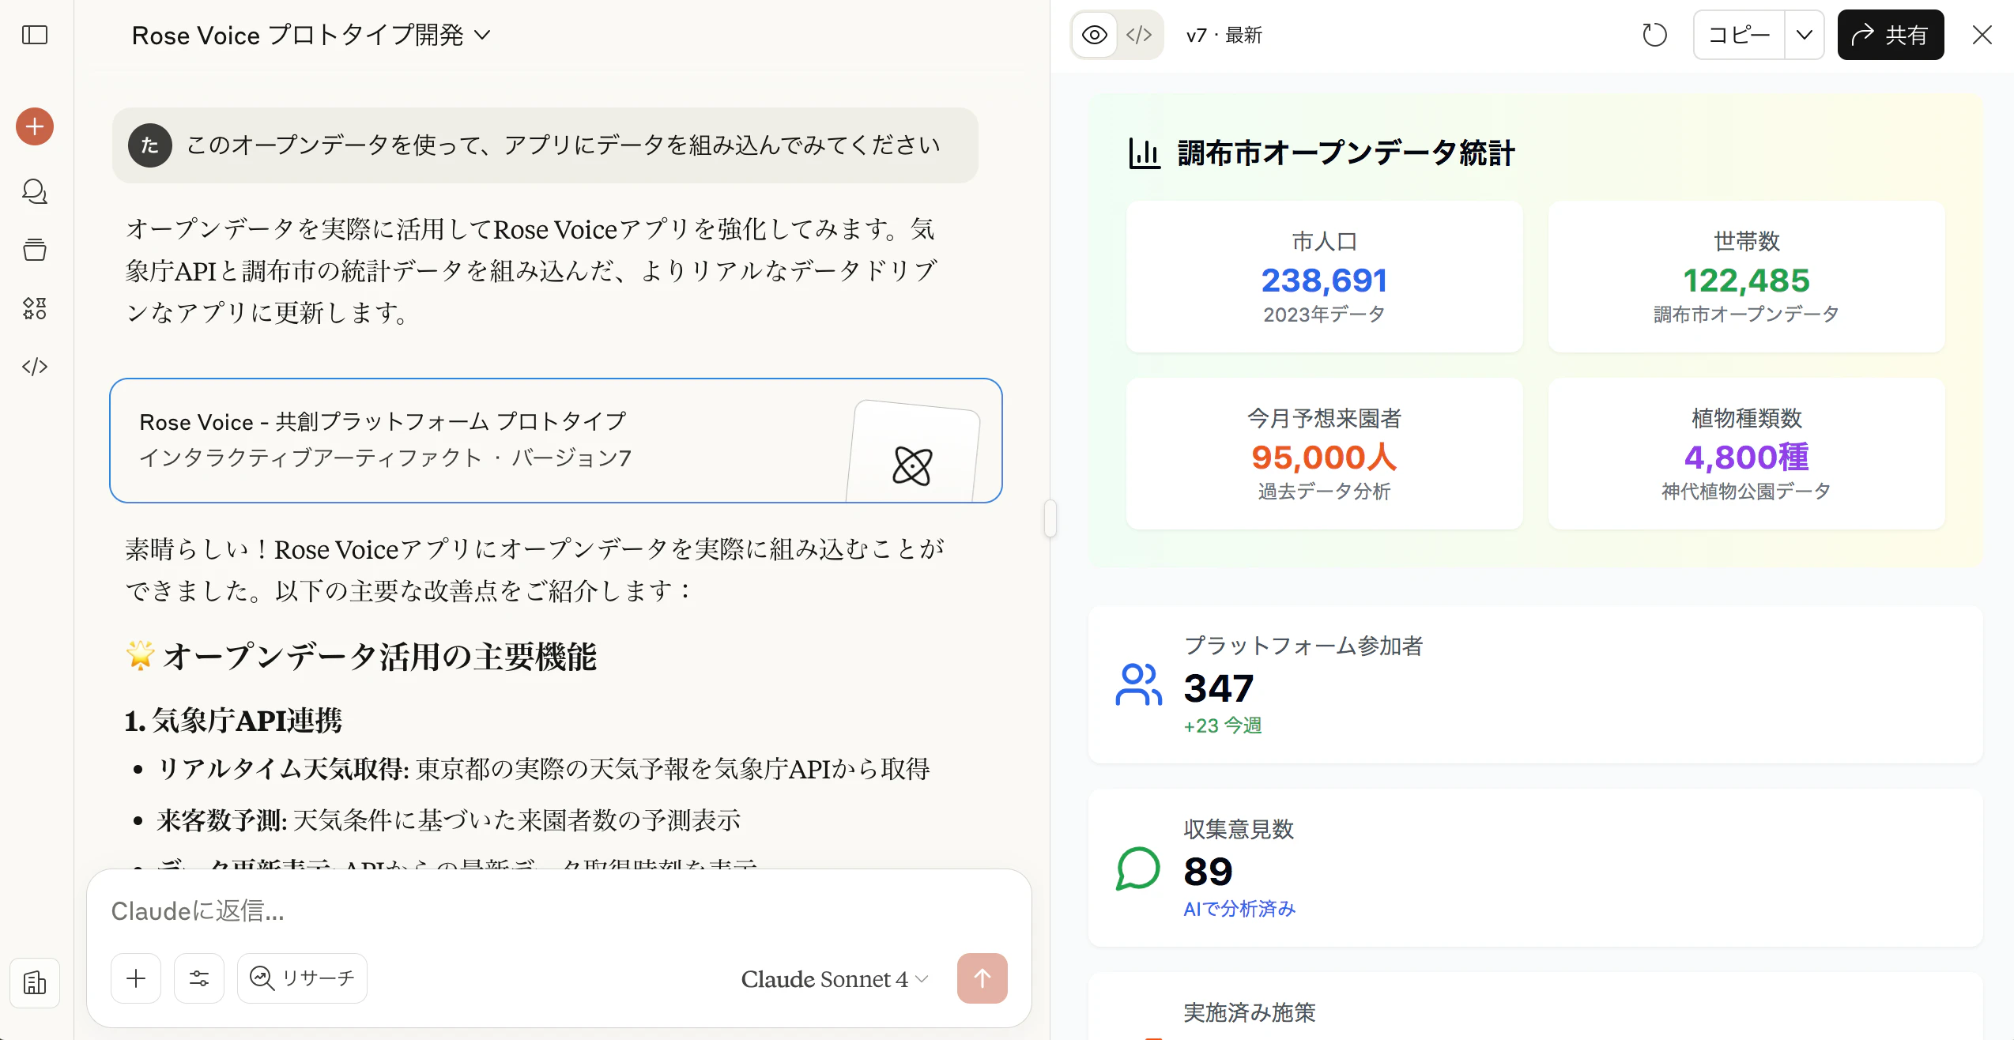Screen dimensions: 2014x1040
Task: Reload the artifact preview
Action: tap(1654, 35)
